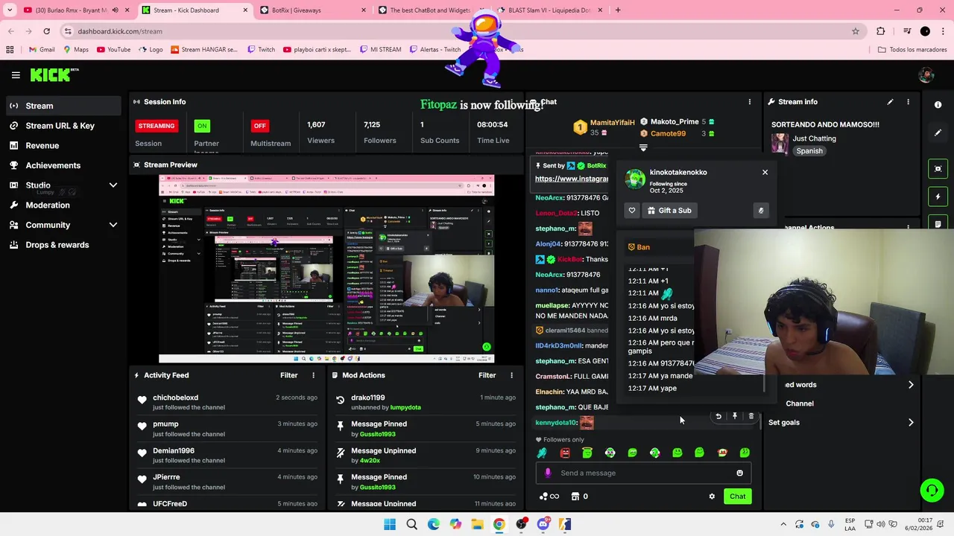
Task: Click the Kick logo
Action: click(54, 74)
